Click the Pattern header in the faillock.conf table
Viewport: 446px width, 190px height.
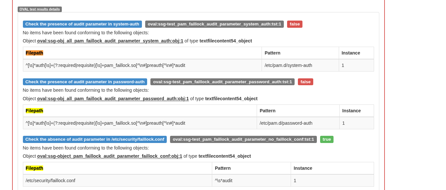(223, 168)
